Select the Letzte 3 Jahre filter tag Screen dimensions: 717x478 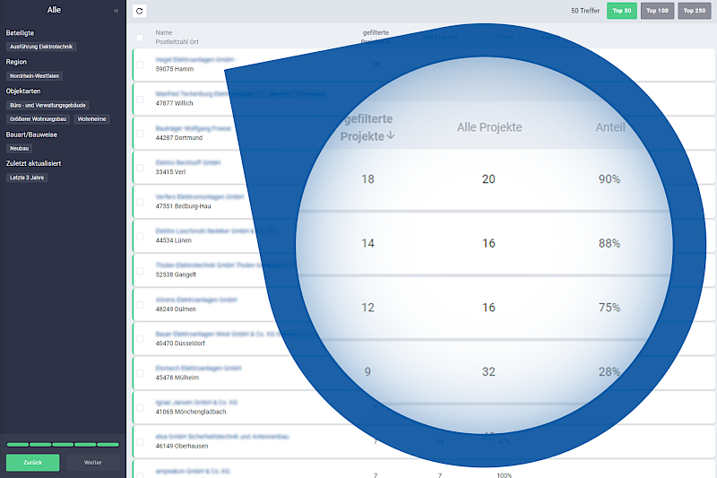pos(26,178)
